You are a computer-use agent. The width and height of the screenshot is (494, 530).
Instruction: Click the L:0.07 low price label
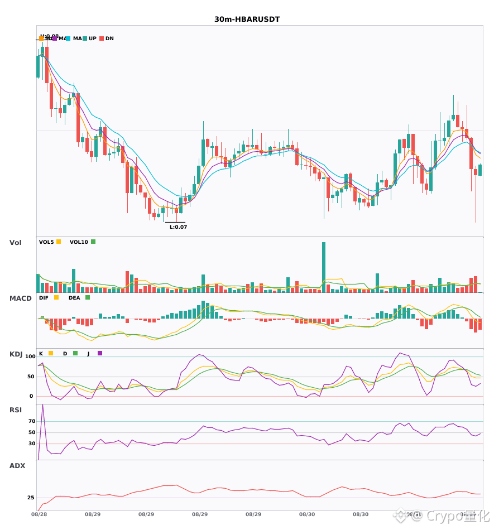(178, 227)
